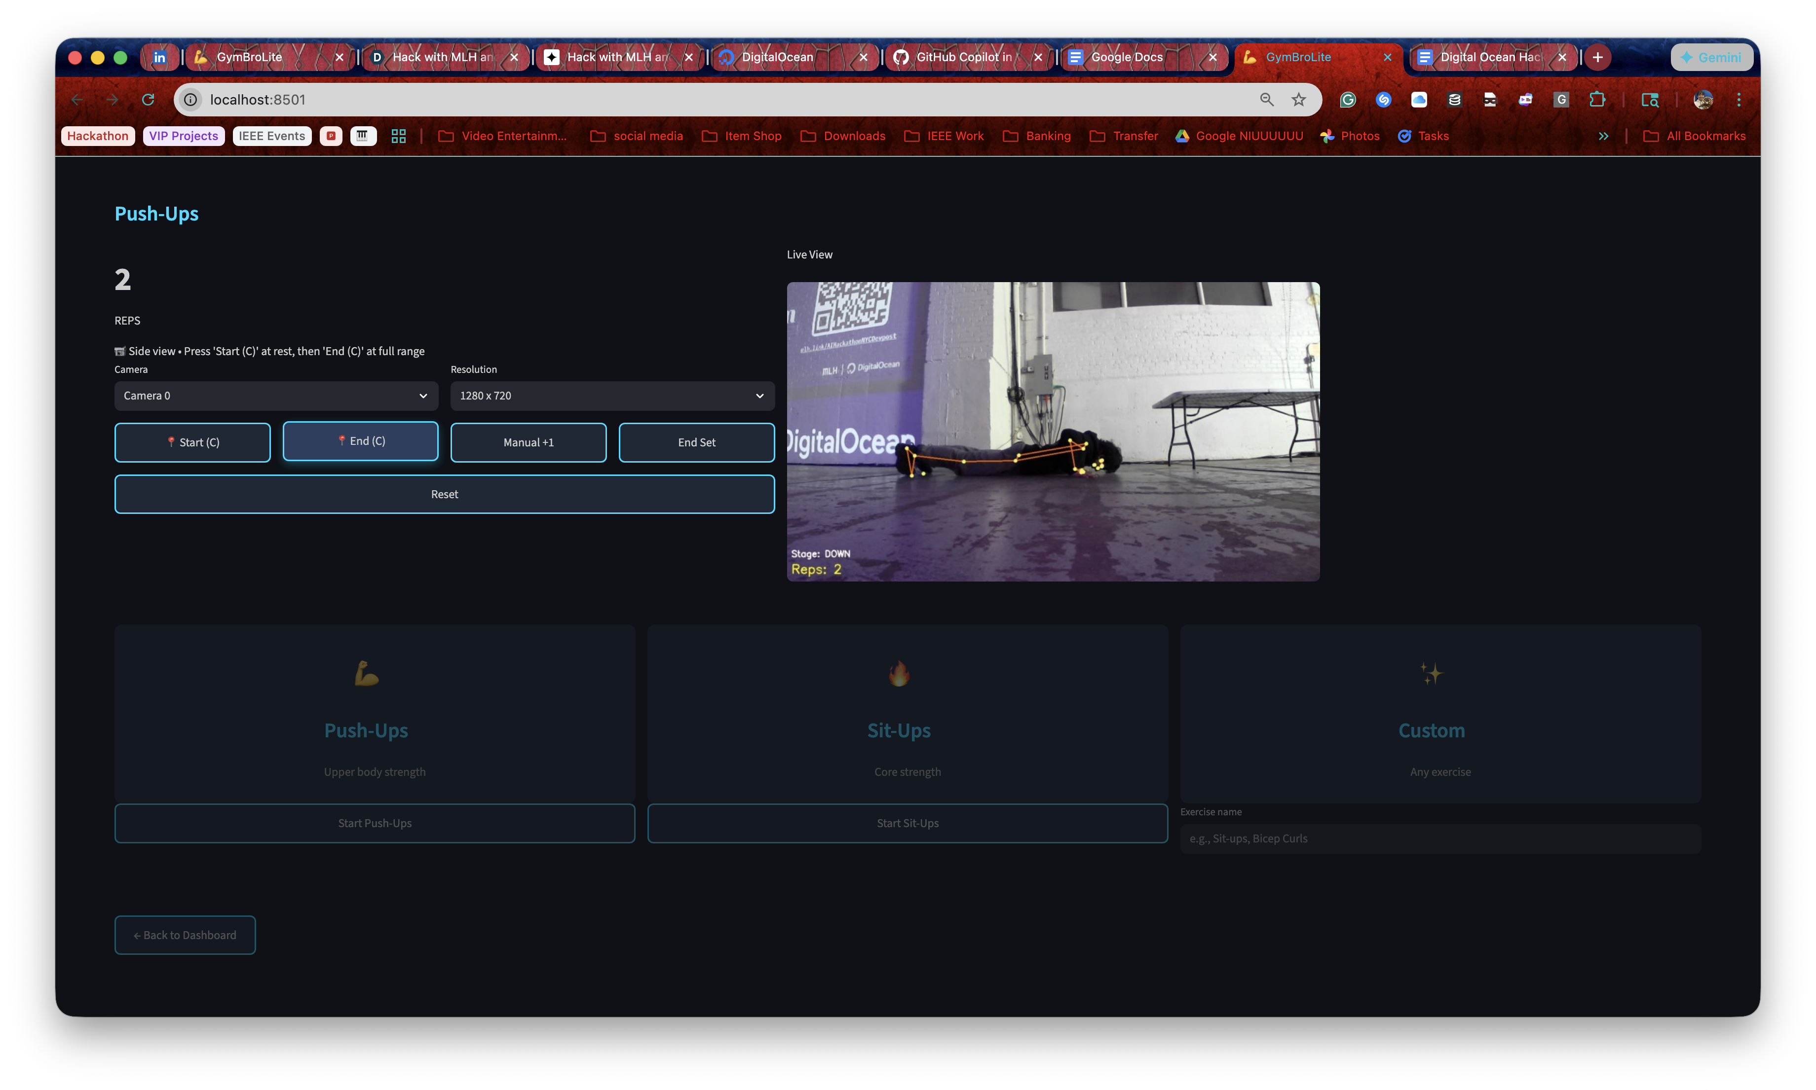Click the End Set button
The image size is (1816, 1090).
coord(696,442)
